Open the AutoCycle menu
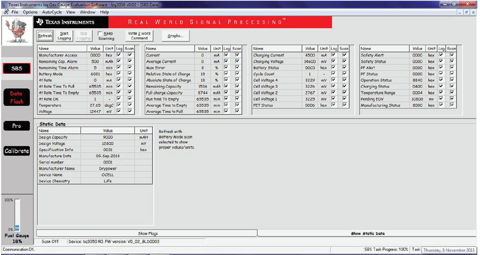 click(52, 12)
